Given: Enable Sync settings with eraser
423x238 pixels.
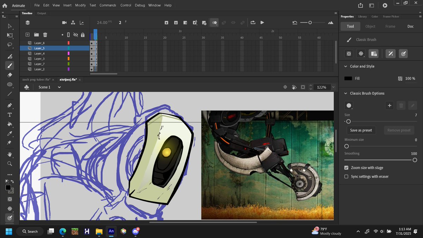Looking at the screenshot, I should pyautogui.click(x=346, y=176).
